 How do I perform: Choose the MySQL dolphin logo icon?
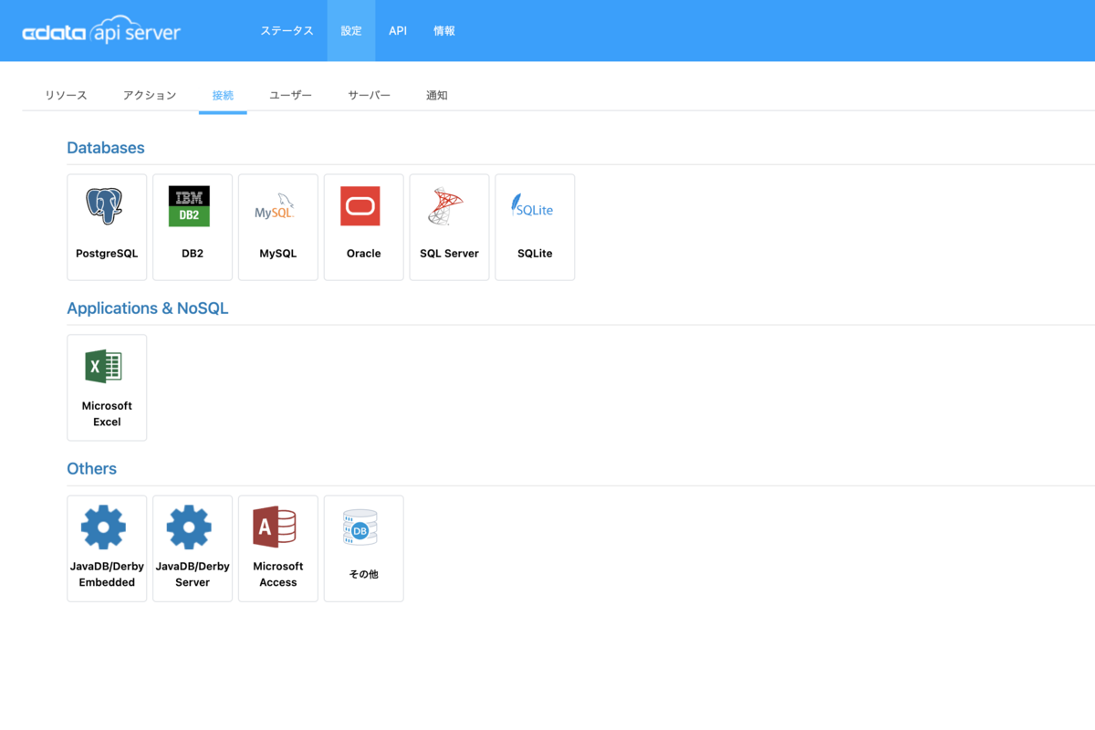pyautogui.click(x=275, y=207)
